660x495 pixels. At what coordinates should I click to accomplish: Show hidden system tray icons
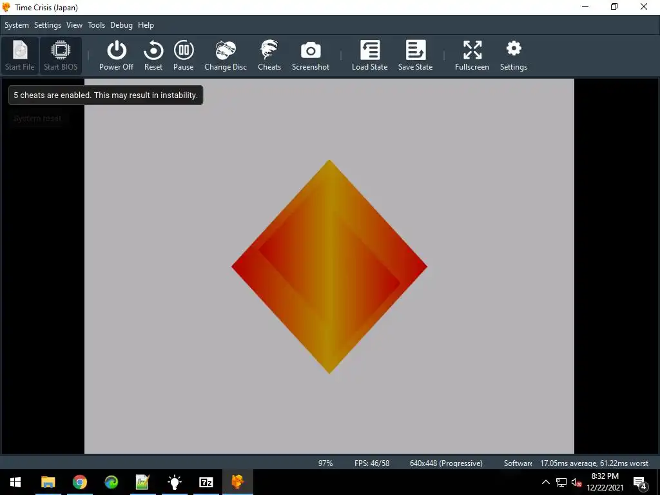[545, 482]
